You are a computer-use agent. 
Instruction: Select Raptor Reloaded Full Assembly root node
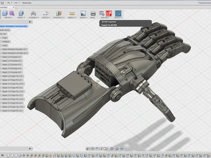[x=14, y=26]
